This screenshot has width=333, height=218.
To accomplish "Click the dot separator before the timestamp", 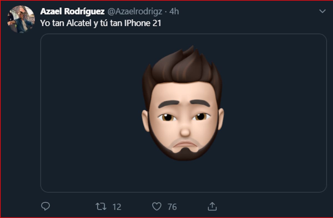I will (x=166, y=11).
